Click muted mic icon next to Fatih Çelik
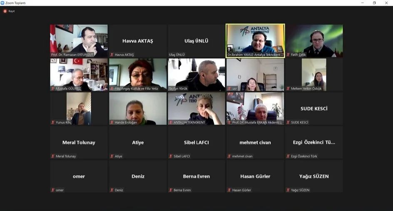 click(288, 55)
